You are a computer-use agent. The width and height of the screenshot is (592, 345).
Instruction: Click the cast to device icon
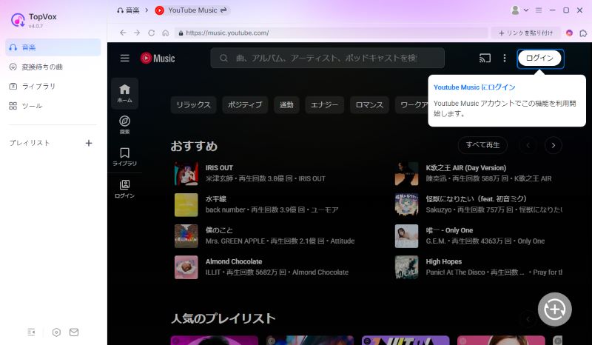click(x=485, y=58)
